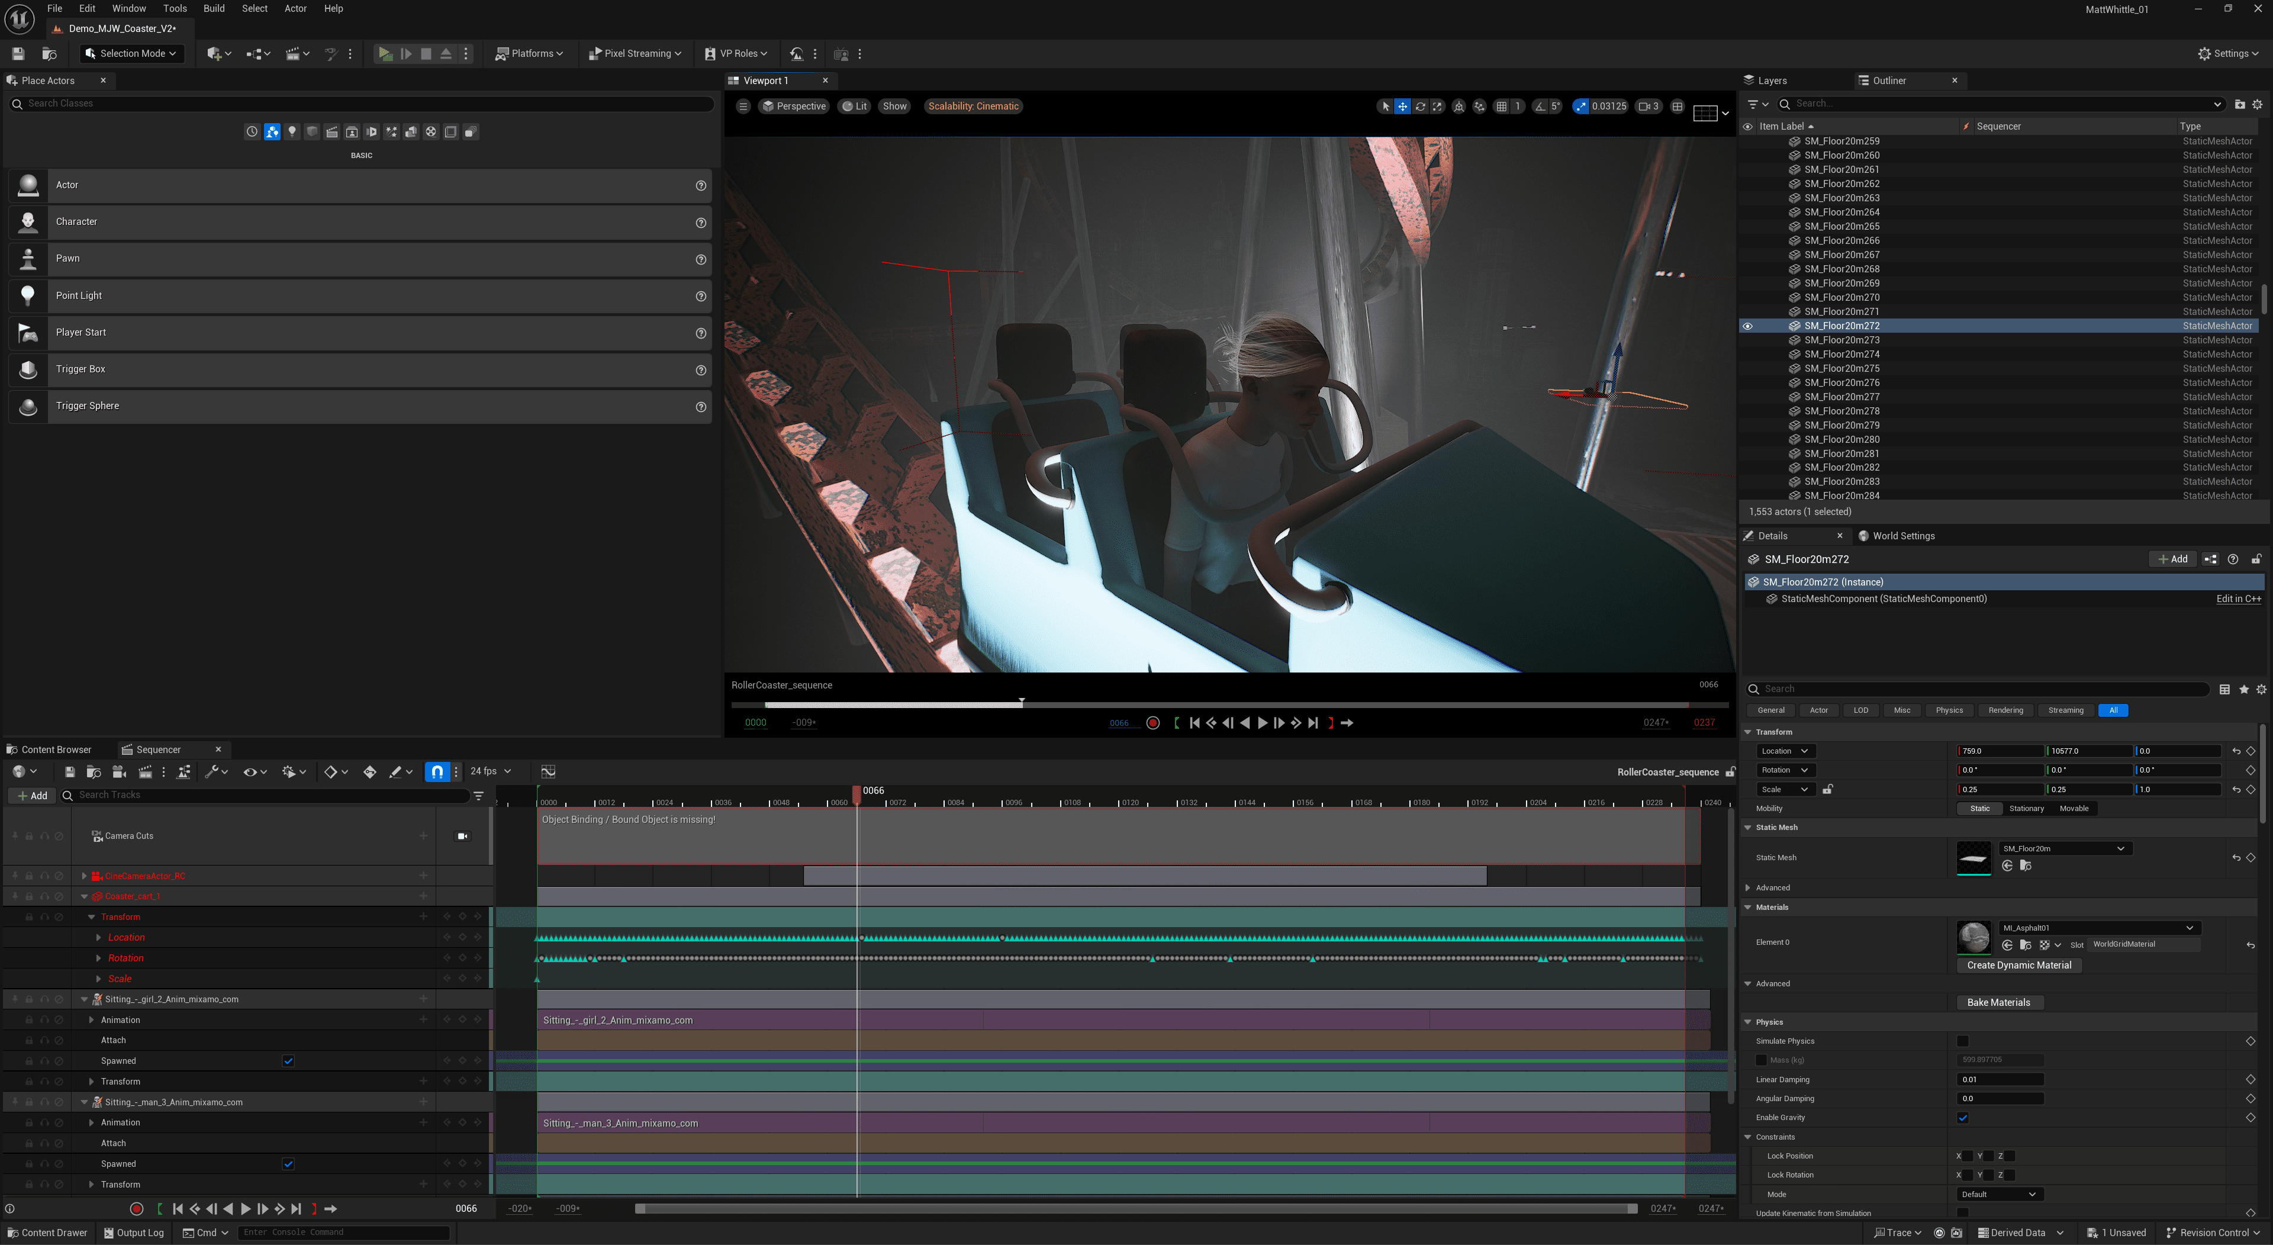The width and height of the screenshot is (2273, 1245).
Task: Hide SM_Floor20m272 using eye icon
Action: [1747, 326]
